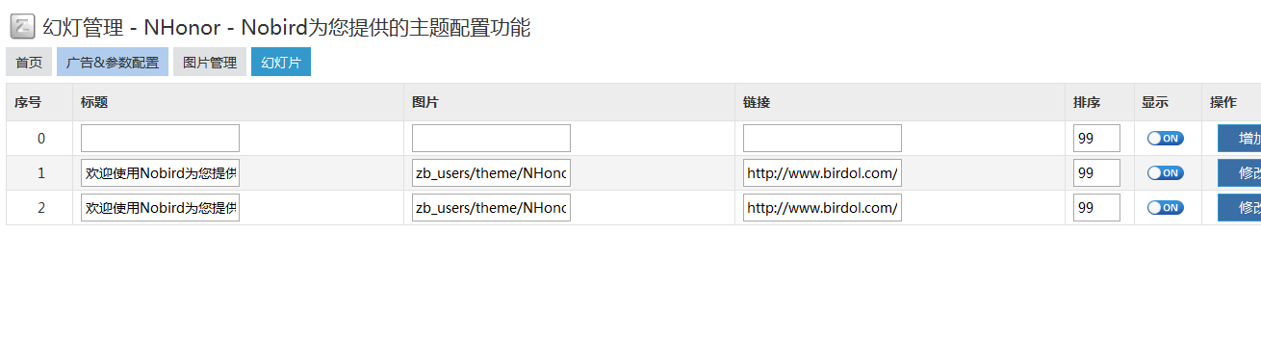Click the birdol.com link field in row 2
Image resolution: width=1261 pixels, height=364 pixels.
(x=822, y=208)
